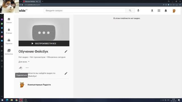Viewport: 182px width, 102px height.
Task: Open the Opera sidebar three-dot setup
Action: tap(2, 96)
